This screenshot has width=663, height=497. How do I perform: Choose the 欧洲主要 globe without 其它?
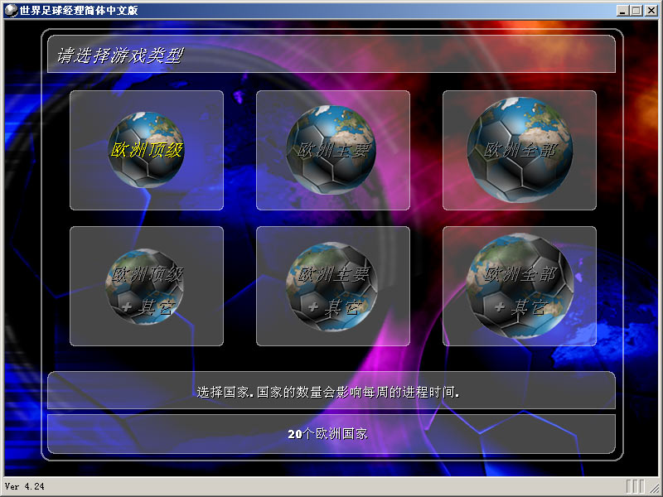tap(333, 150)
